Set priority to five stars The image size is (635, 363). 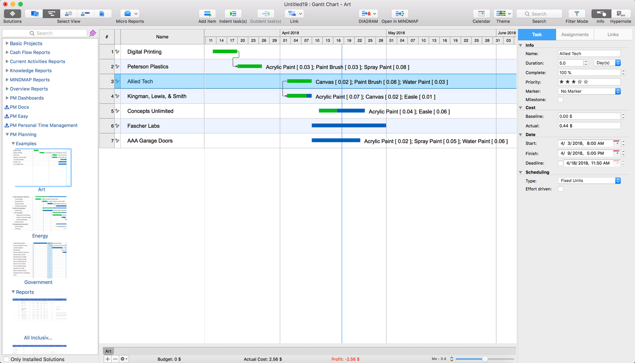(586, 82)
